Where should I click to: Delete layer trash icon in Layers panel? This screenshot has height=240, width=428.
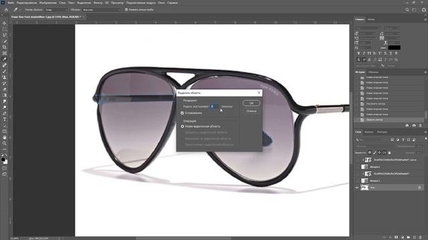coord(421,237)
